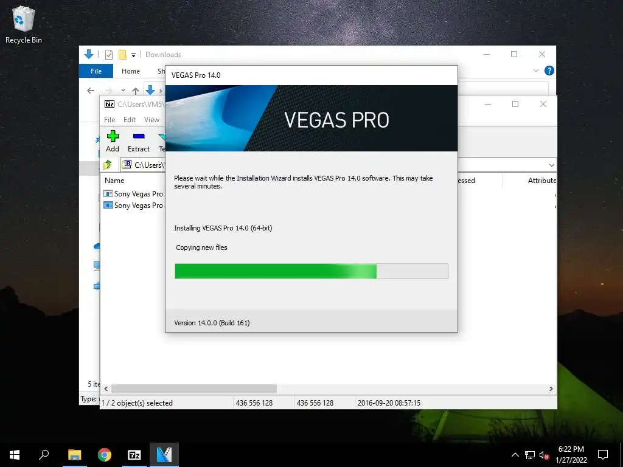623x467 pixels.
Task: Open File menu in 7-Zip window
Action: (x=110, y=120)
